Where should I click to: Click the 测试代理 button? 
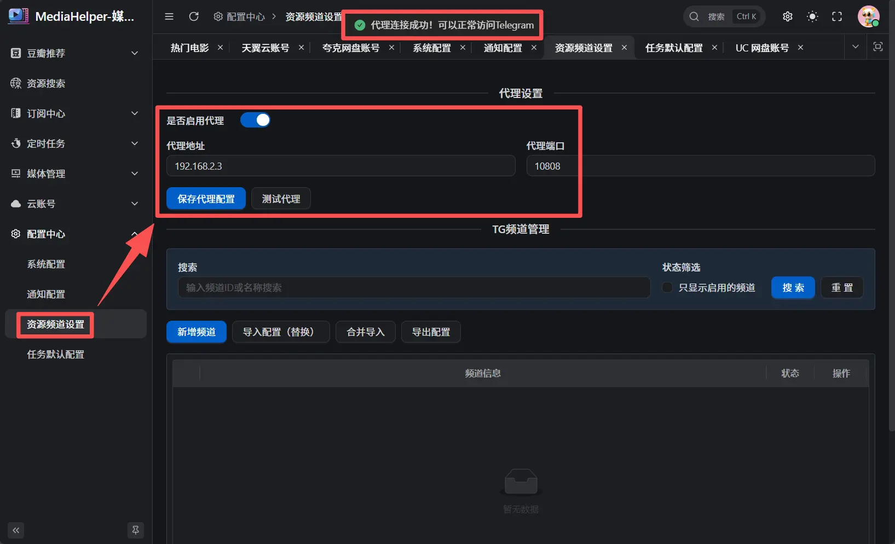click(x=281, y=199)
